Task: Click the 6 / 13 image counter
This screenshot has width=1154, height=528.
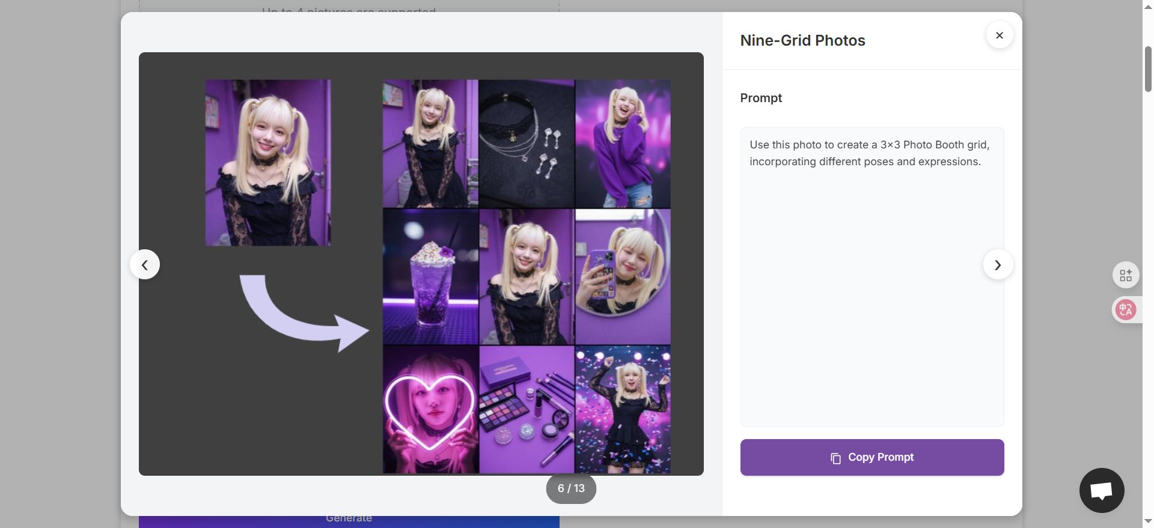Action: click(571, 488)
